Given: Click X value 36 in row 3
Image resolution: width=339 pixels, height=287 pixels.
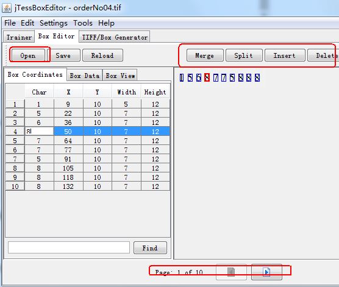Looking at the screenshot, I should pos(68,122).
